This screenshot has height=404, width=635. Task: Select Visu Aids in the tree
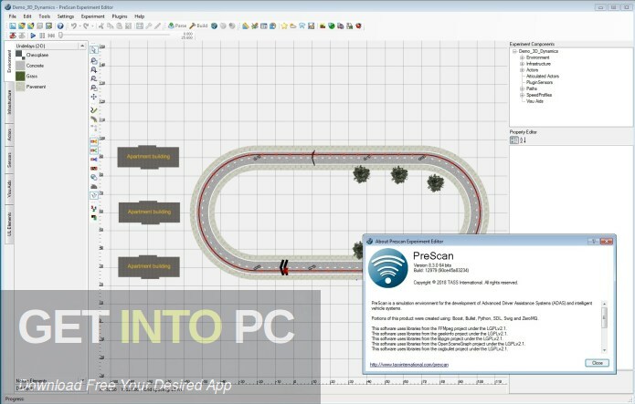tap(534, 101)
